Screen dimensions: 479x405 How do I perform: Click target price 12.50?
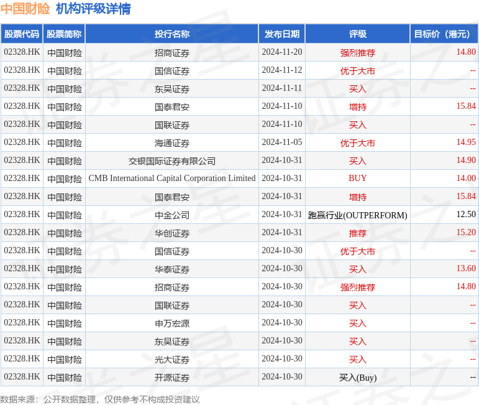click(466, 215)
